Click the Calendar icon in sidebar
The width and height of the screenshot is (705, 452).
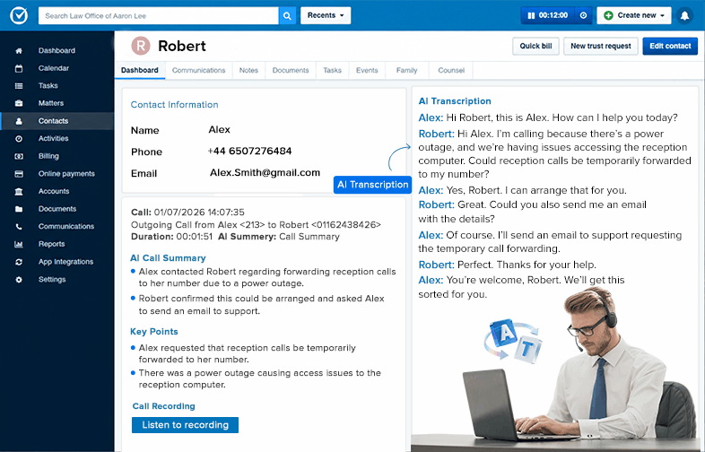coord(19,68)
